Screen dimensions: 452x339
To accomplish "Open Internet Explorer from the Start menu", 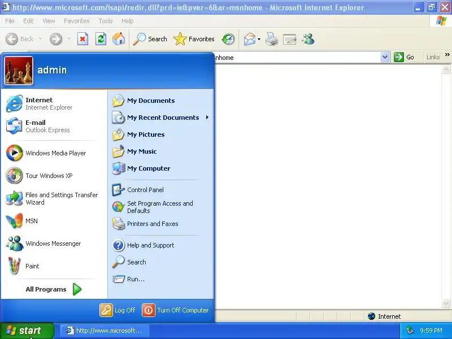I will tap(54, 103).
